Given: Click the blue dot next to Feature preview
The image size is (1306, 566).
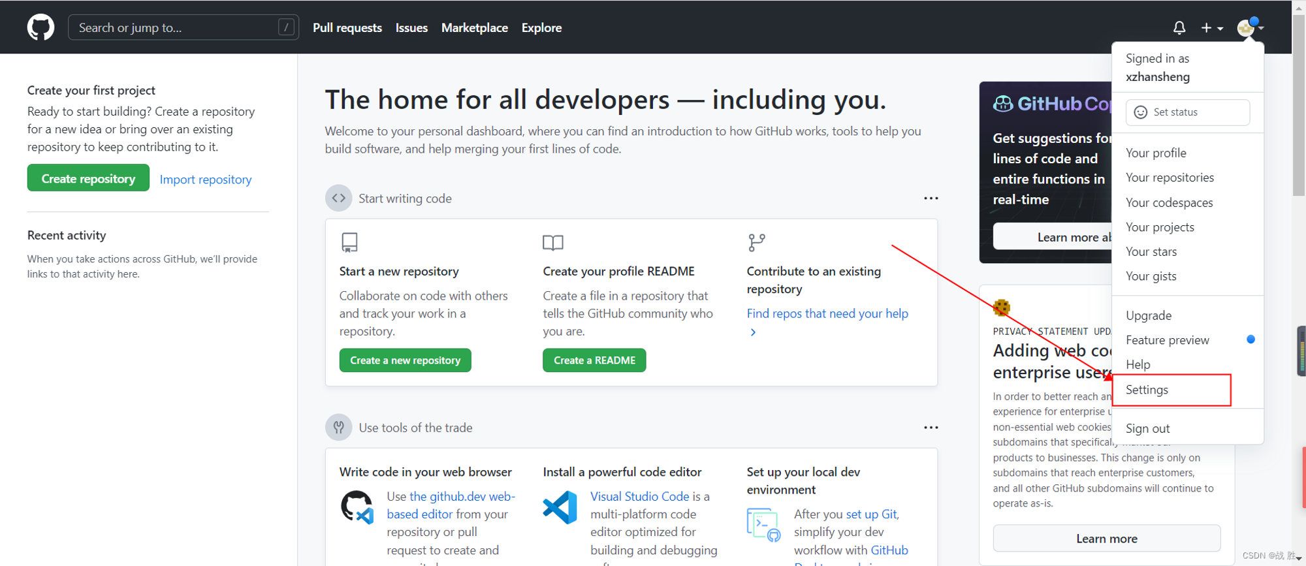Looking at the screenshot, I should [1250, 339].
